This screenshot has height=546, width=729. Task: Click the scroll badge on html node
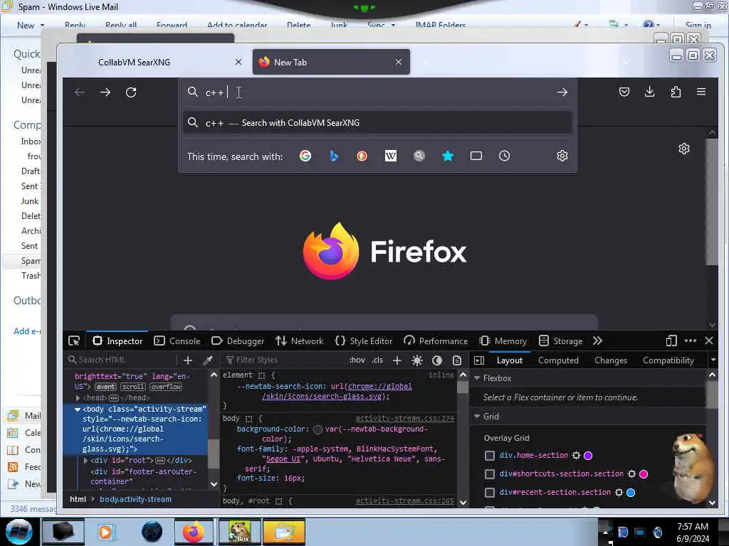point(133,387)
